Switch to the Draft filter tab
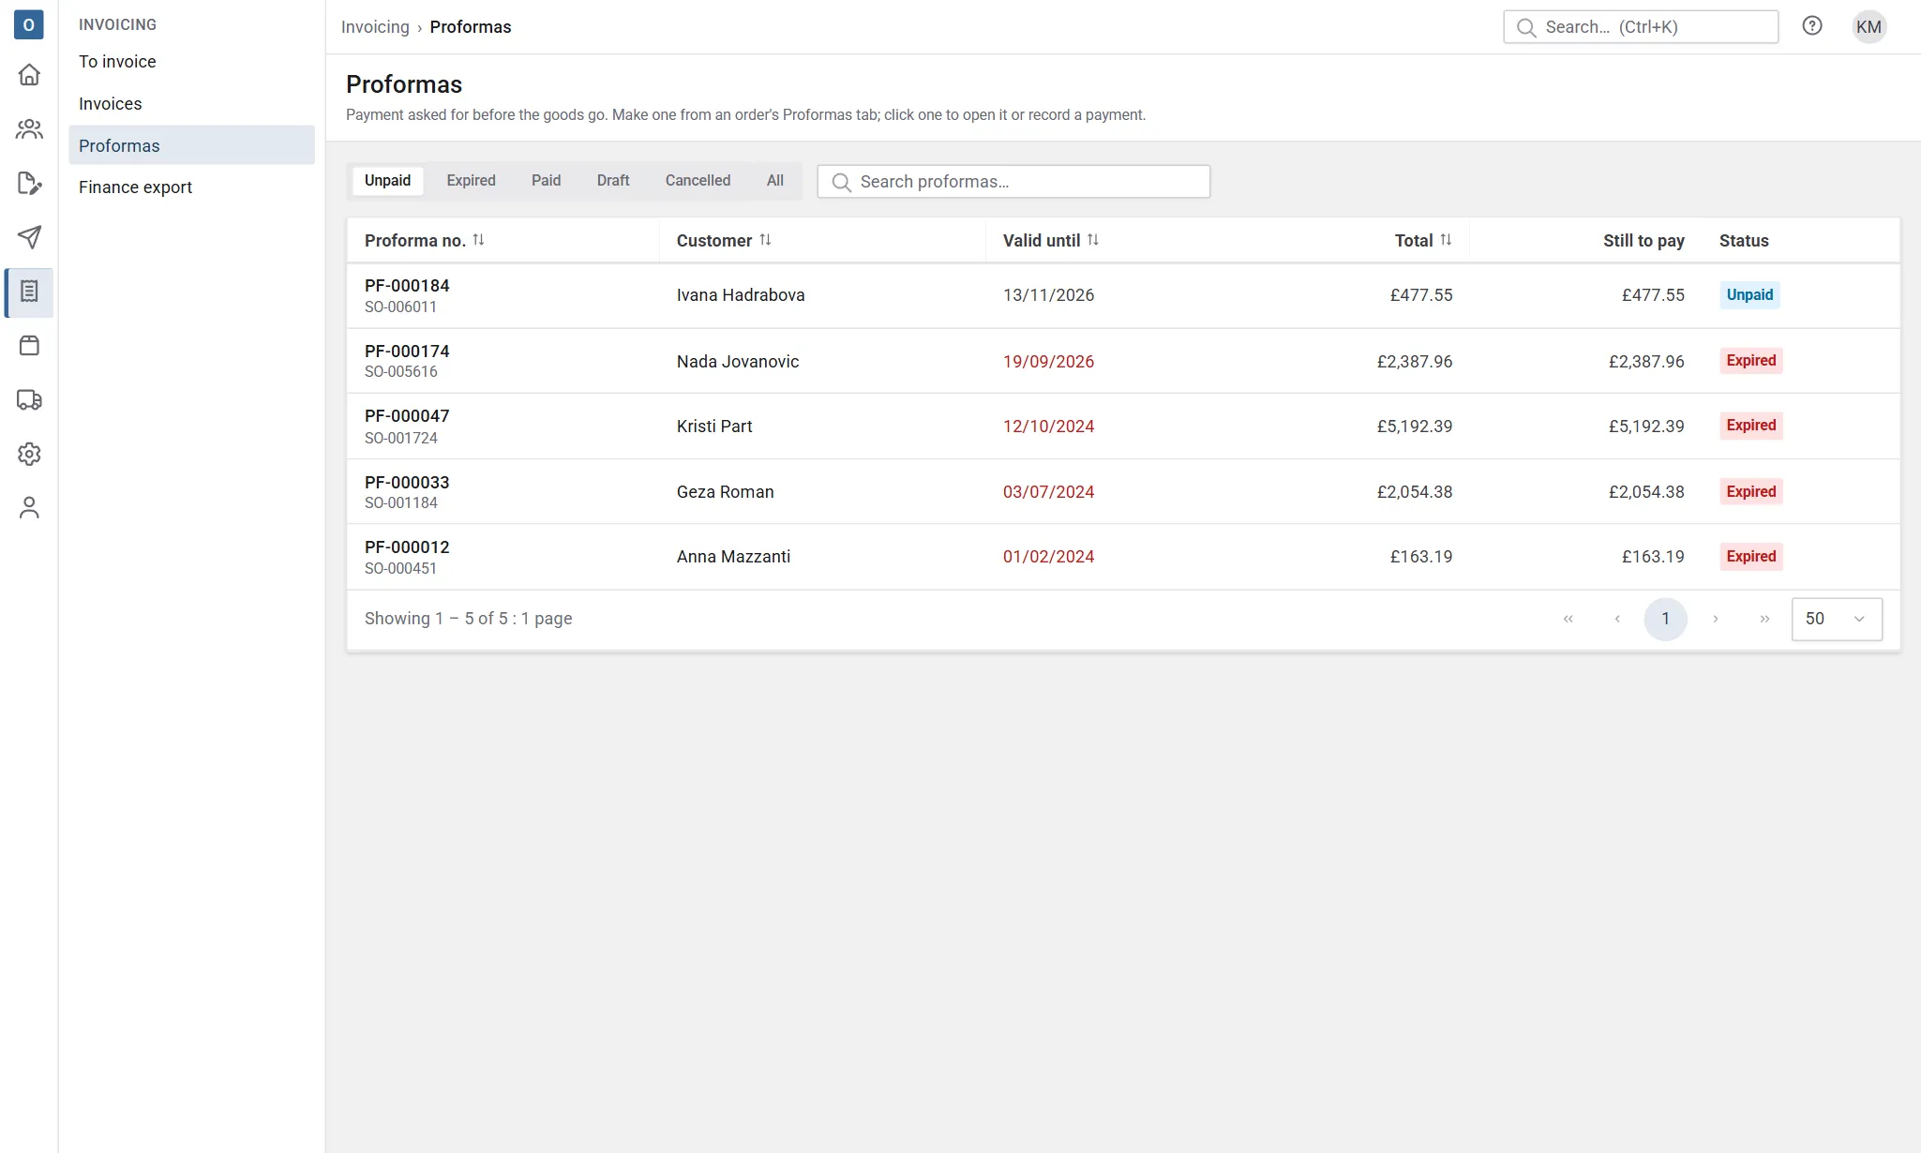1921x1153 pixels. (613, 181)
